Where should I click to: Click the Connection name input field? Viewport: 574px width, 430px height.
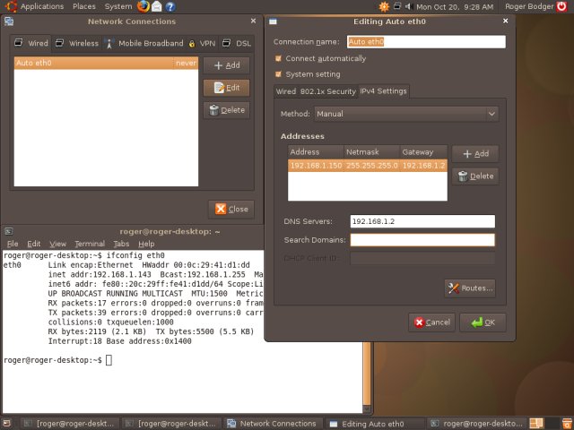click(x=426, y=42)
